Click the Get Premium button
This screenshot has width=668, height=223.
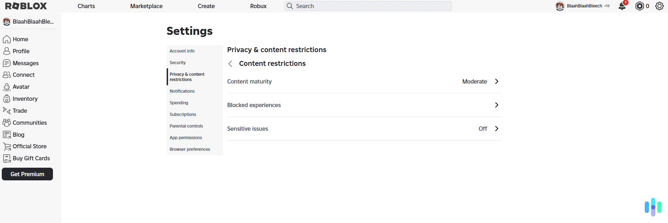click(x=27, y=174)
